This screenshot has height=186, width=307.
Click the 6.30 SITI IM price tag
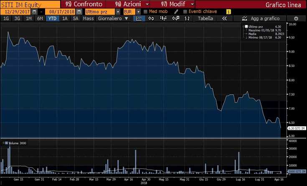[297, 128]
